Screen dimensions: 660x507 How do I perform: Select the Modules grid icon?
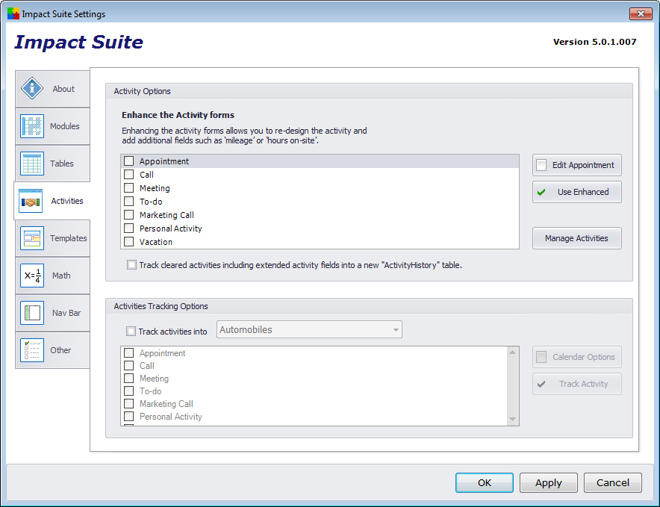pyautogui.click(x=32, y=126)
